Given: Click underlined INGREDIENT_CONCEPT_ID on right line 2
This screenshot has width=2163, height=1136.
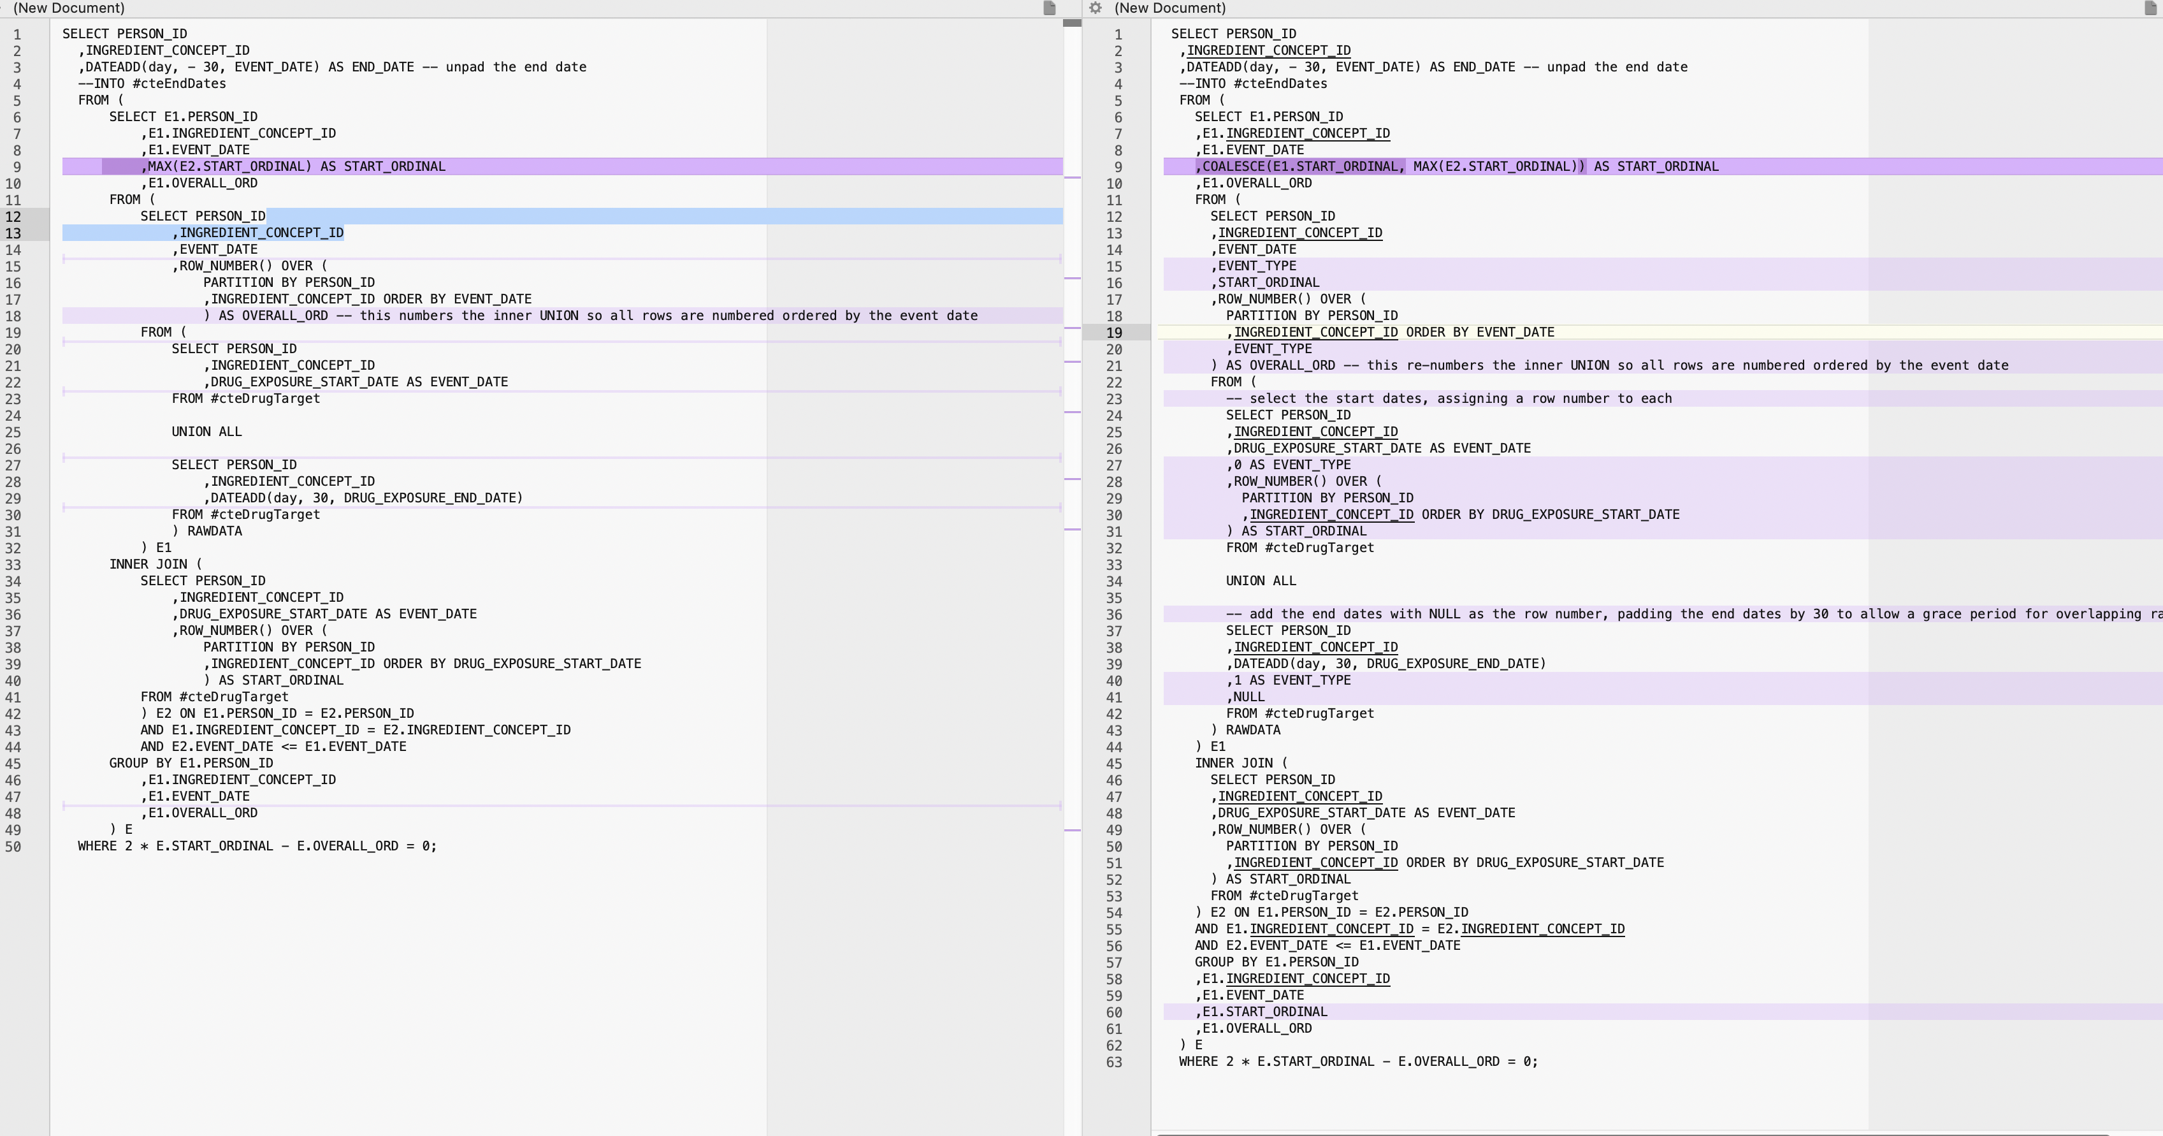Looking at the screenshot, I should pyautogui.click(x=1266, y=50).
